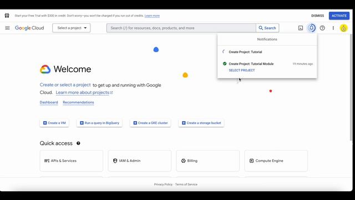Open the Terms of Service link

pyautogui.click(x=186, y=184)
